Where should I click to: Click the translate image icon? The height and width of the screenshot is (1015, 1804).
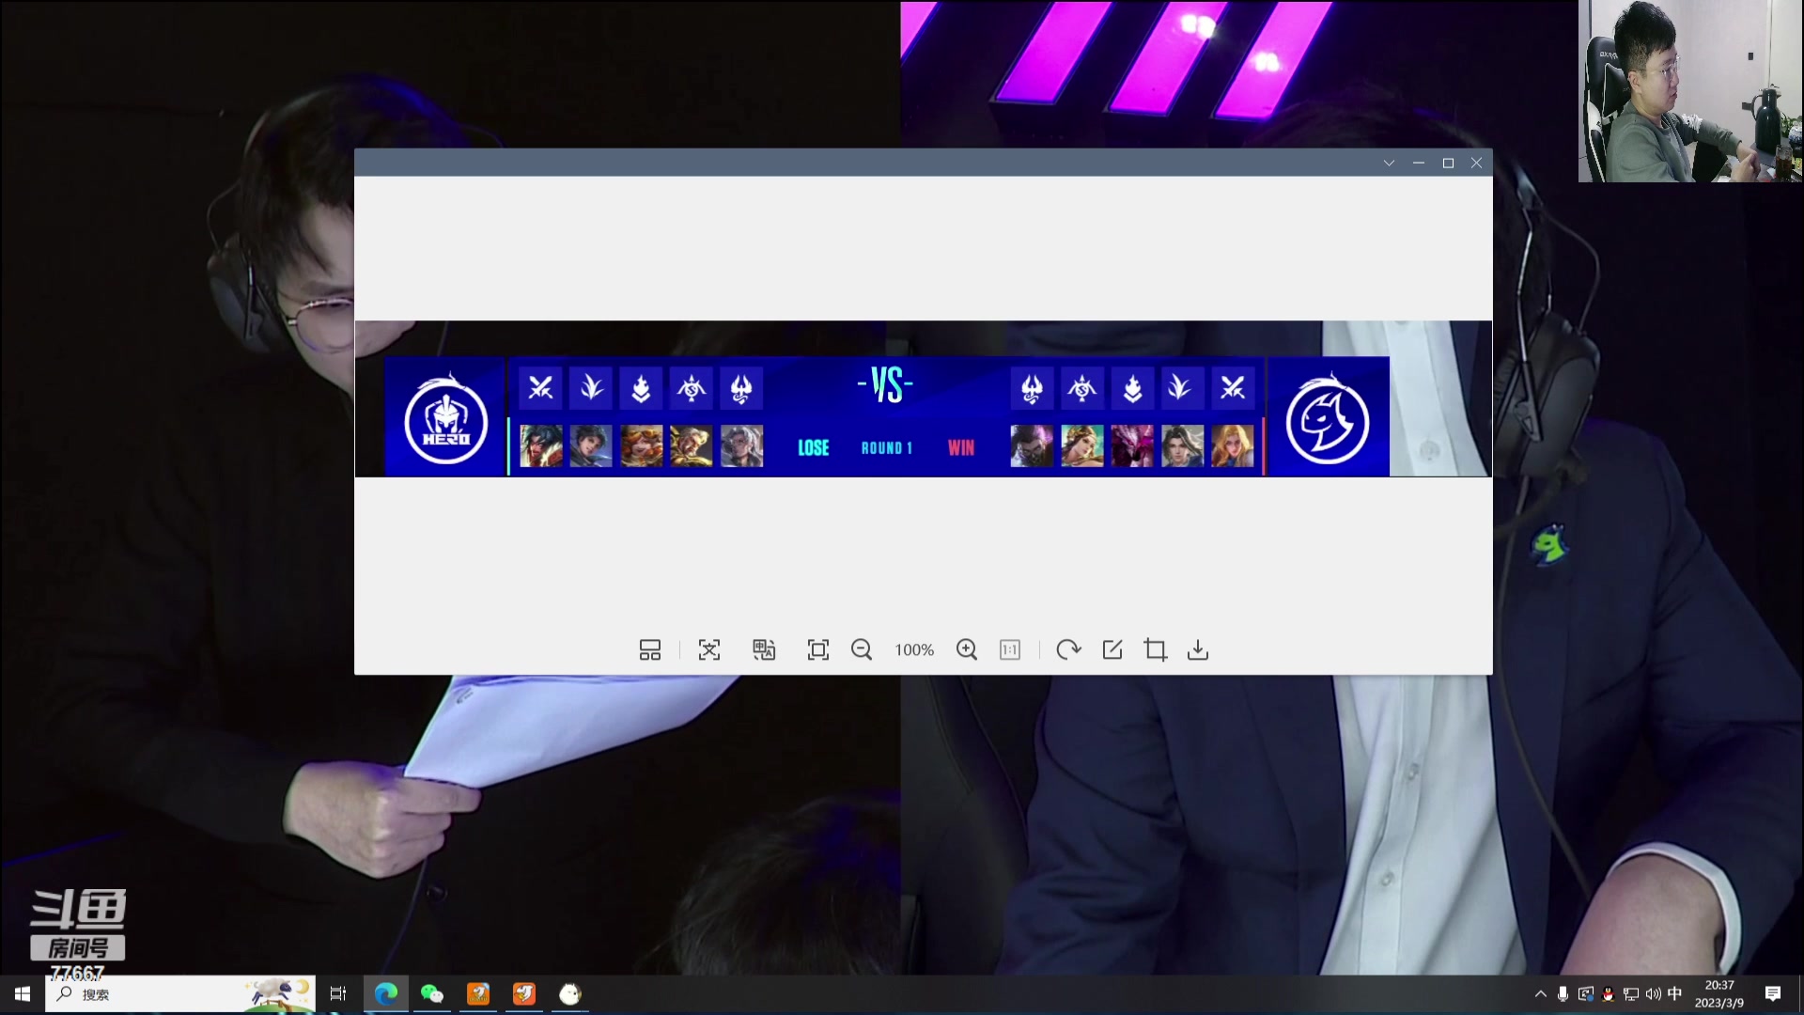[x=764, y=650]
